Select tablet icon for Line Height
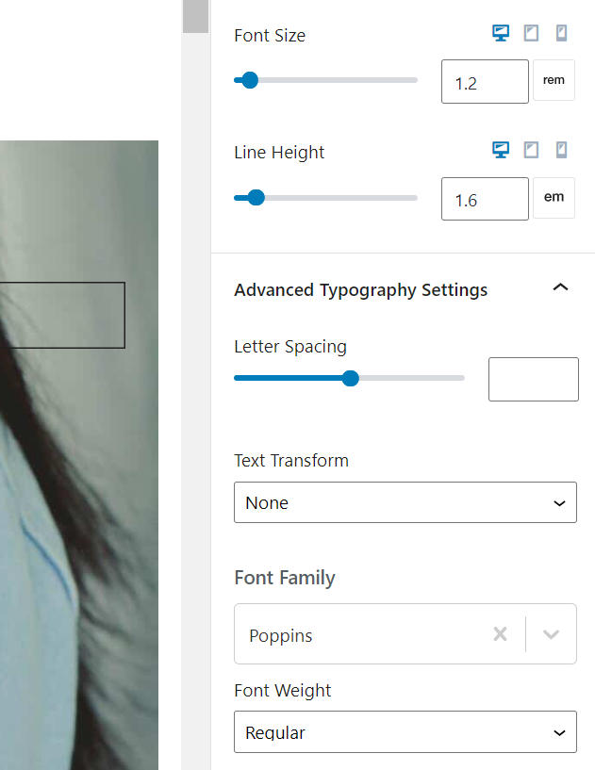The width and height of the screenshot is (595, 770). point(531,150)
